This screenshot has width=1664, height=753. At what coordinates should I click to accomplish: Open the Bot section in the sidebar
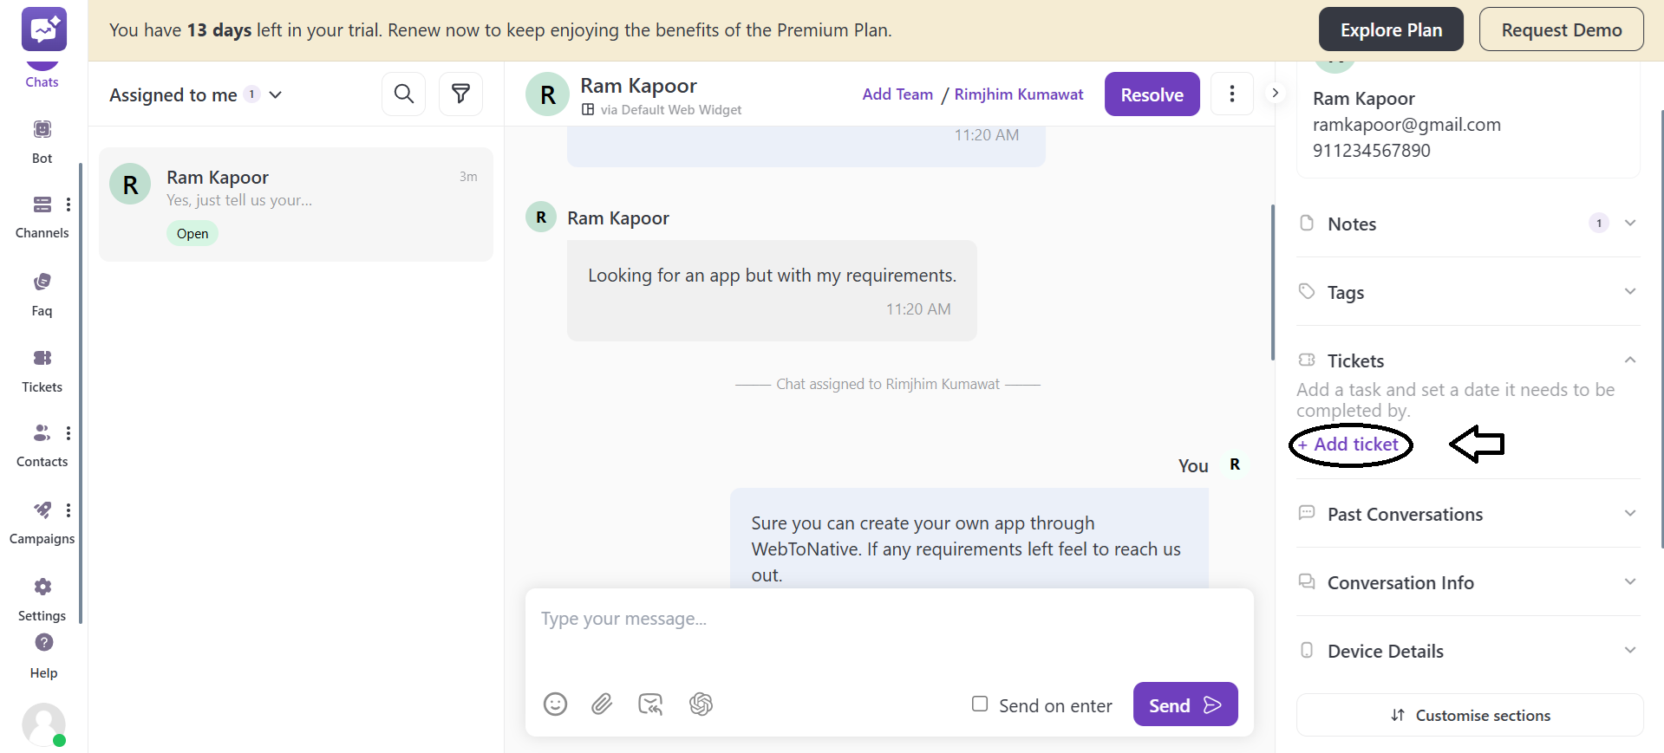[42, 139]
